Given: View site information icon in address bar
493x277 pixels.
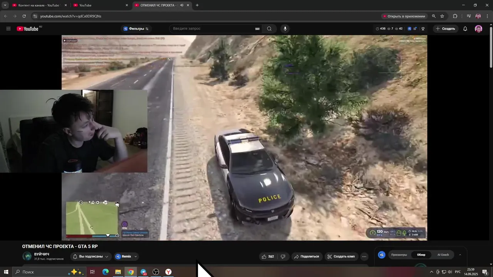Looking at the screenshot, I should click(x=35, y=16).
